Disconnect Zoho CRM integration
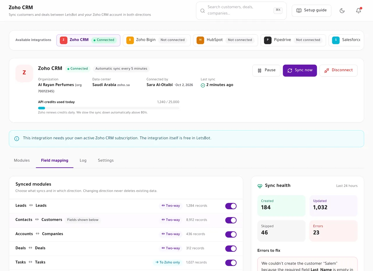Viewport: 373px width, 271px height. click(338, 71)
